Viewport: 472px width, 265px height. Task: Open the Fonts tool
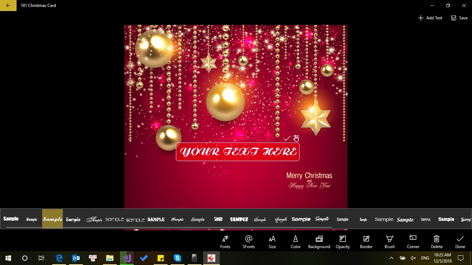pyautogui.click(x=225, y=242)
